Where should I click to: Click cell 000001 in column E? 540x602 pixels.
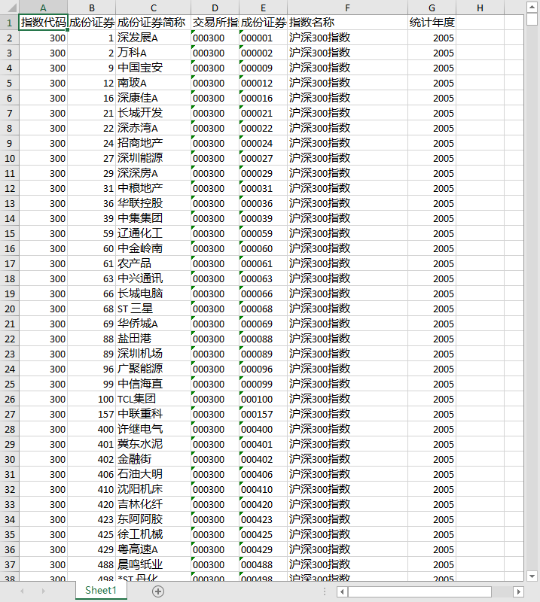(x=263, y=38)
